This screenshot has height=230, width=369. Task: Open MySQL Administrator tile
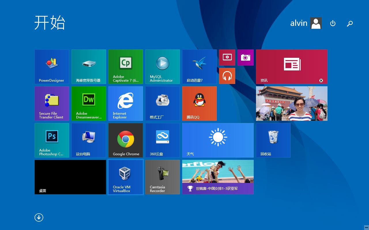pos(163,67)
